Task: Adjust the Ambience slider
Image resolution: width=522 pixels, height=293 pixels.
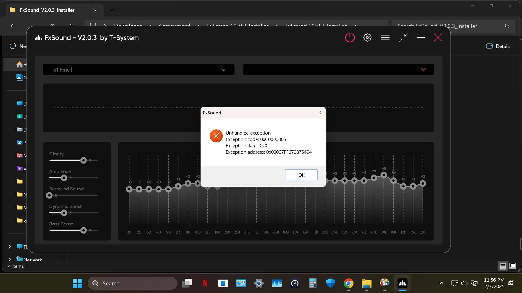Action: pos(64,178)
